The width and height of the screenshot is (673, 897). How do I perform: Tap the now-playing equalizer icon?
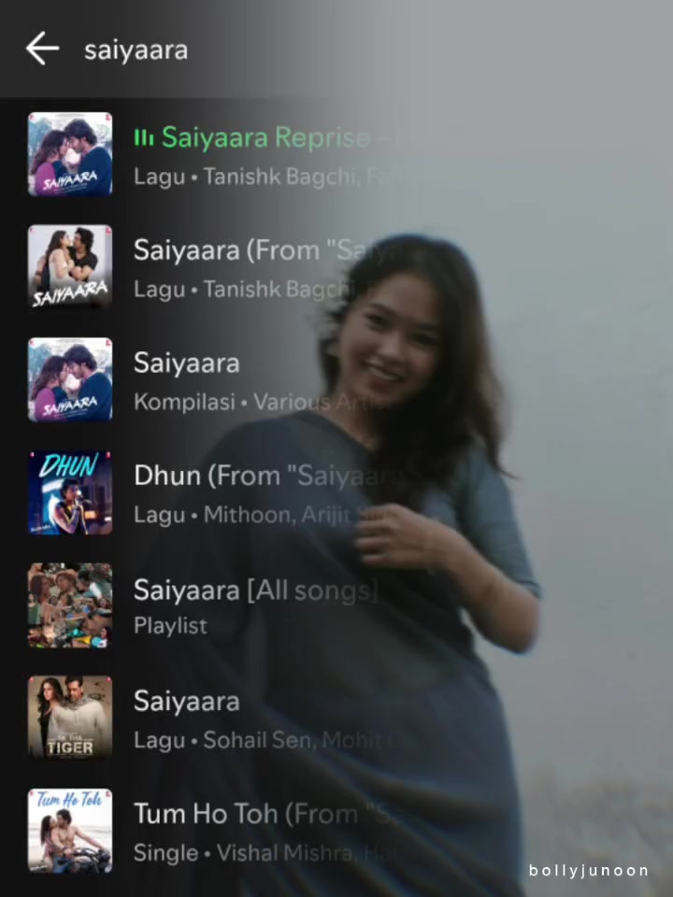144,138
